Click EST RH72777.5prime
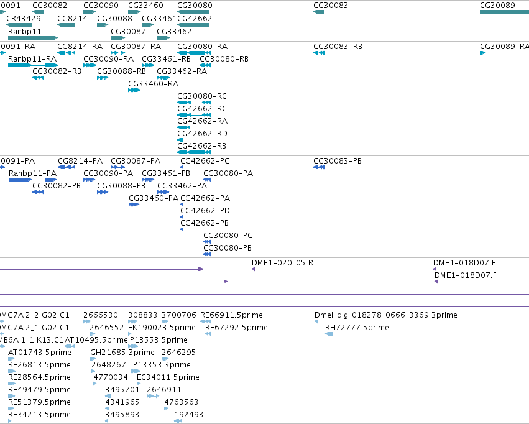The height and width of the screenshot is (424, 529). point(357,327)
